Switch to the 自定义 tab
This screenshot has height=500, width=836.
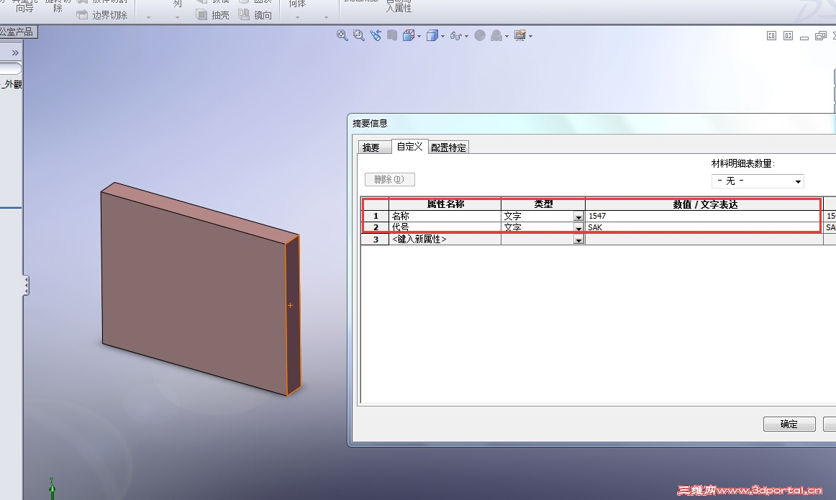coord(409,146)
